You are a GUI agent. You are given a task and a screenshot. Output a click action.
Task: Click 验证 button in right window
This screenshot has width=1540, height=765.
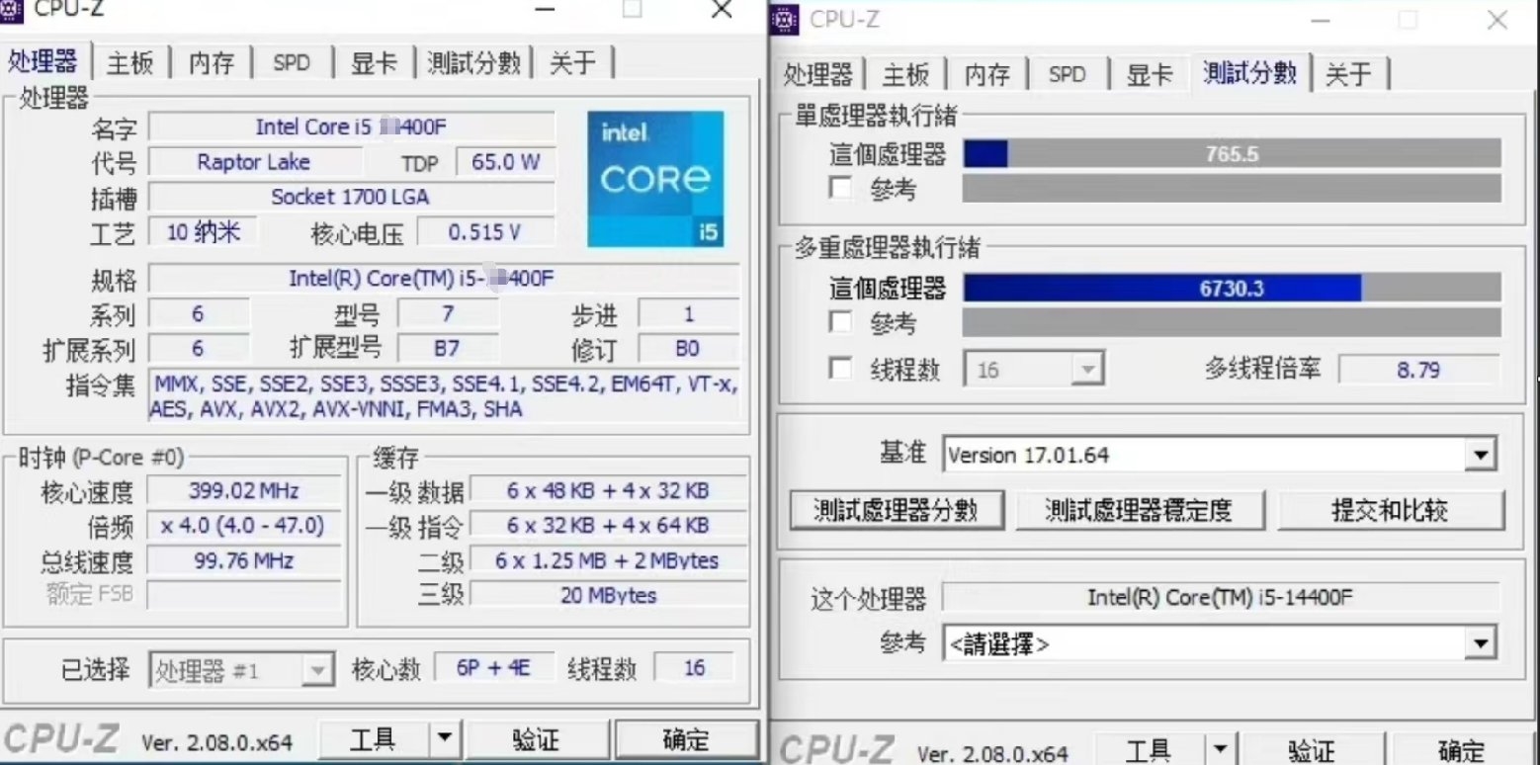1313,750
